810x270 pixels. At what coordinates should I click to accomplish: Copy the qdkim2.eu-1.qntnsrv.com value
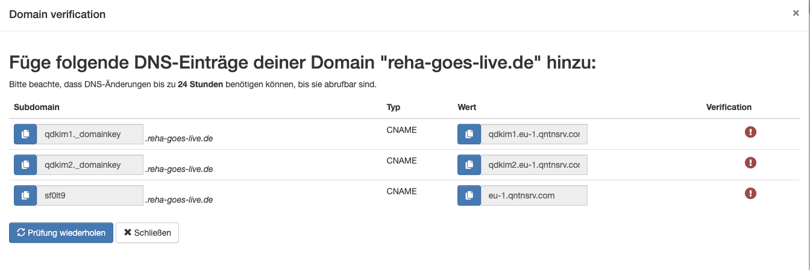(469, 165)
